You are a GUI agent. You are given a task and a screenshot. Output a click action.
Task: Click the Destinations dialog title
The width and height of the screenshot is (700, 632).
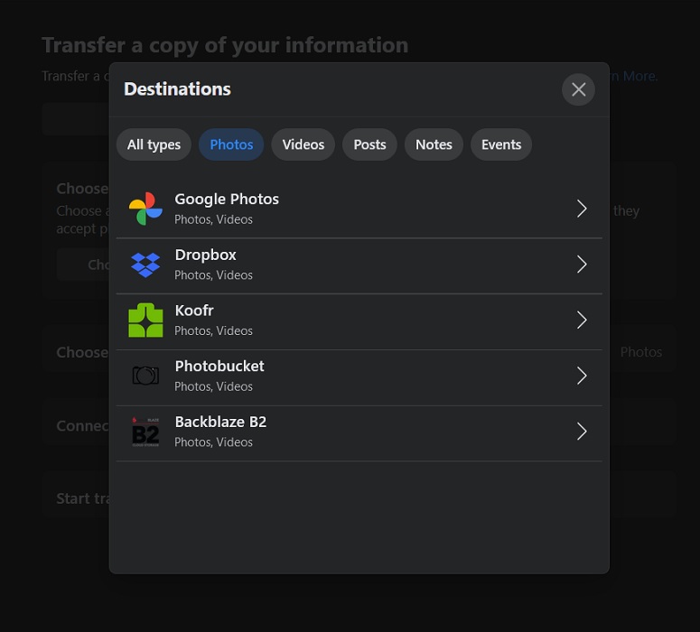(177, 89)
